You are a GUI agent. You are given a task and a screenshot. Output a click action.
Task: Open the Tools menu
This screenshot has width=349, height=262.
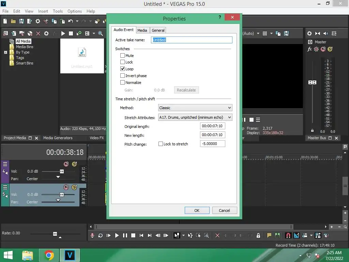(58, 11)
